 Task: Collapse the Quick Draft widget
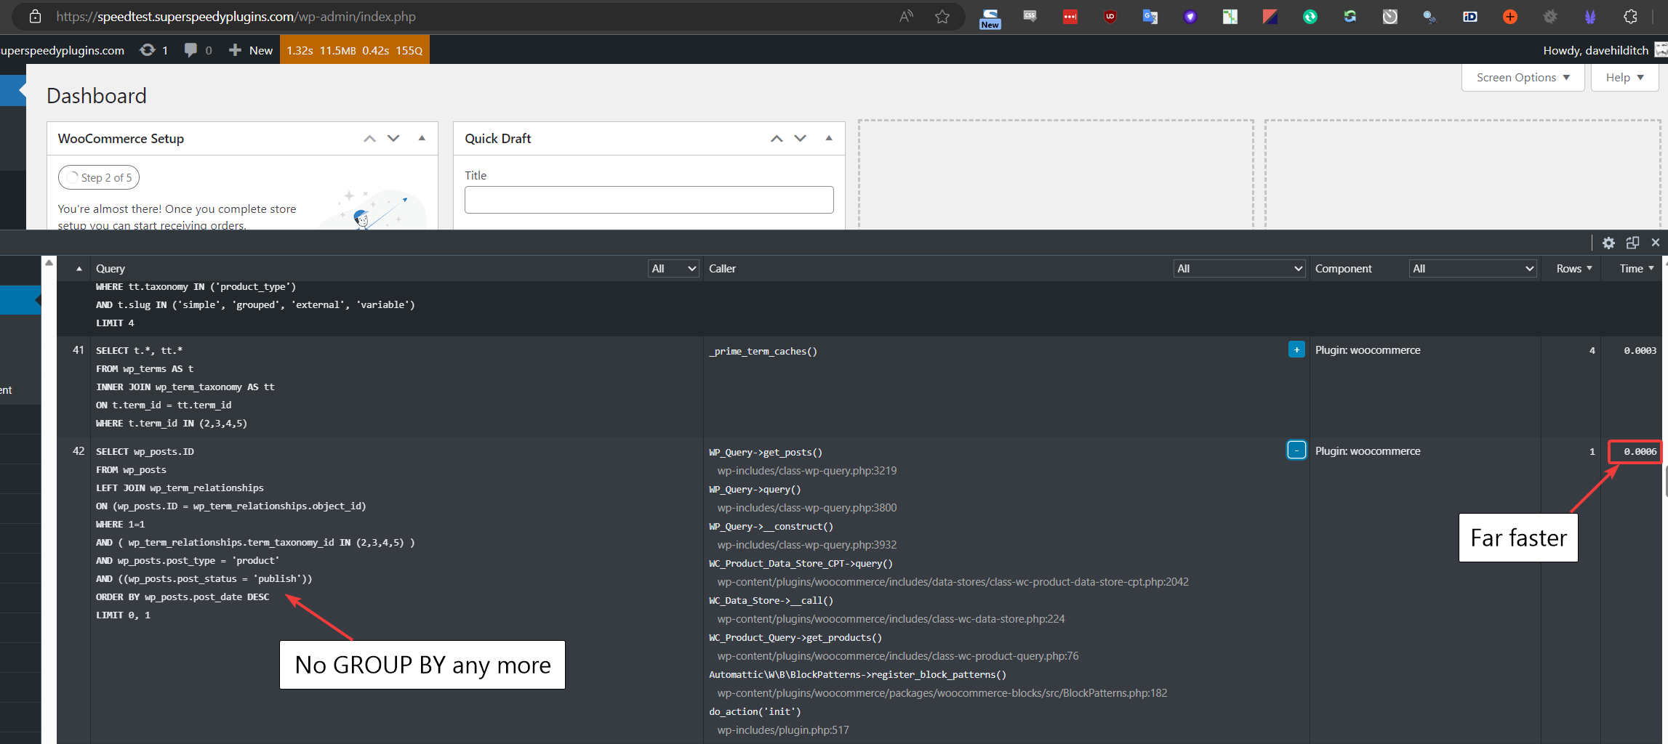tap(829, 138)
